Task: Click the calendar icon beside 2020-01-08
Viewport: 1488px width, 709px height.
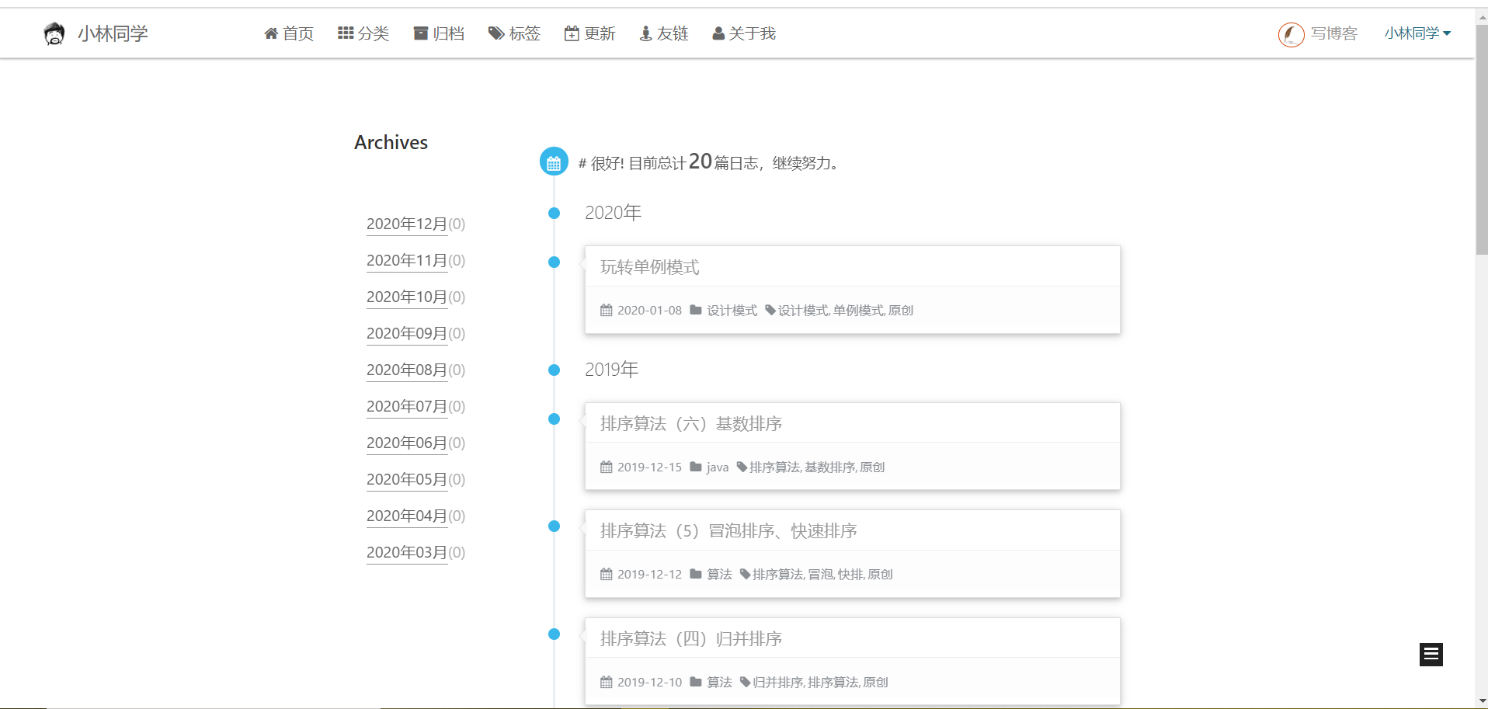Action: (607, 310)
